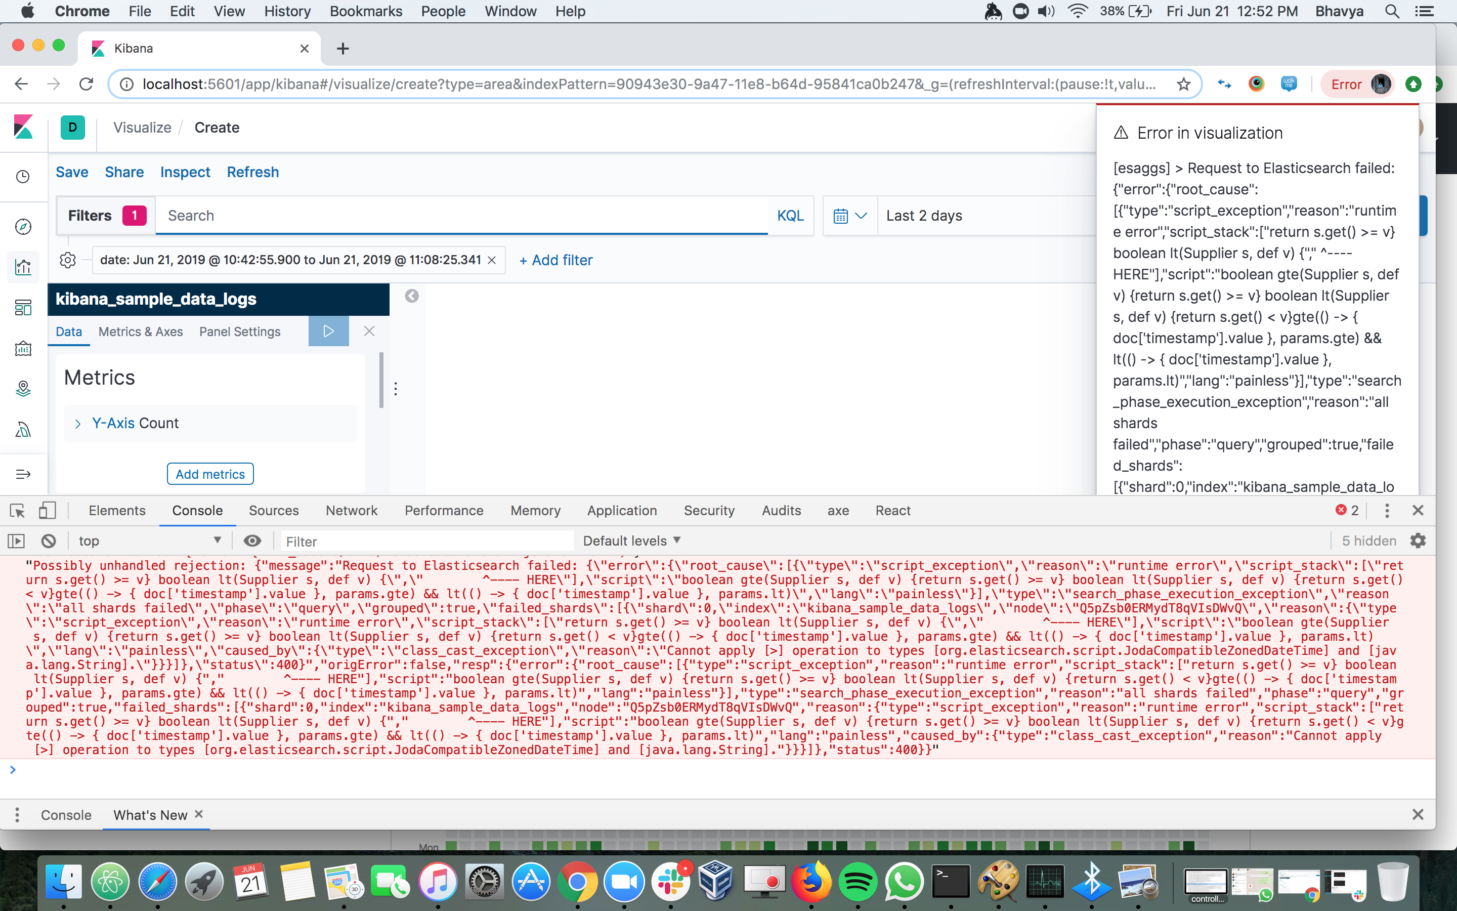Select the Visualize chart icon in sidebar
The height and width of the screenshot is (911, 1457).
pos(23,267)
